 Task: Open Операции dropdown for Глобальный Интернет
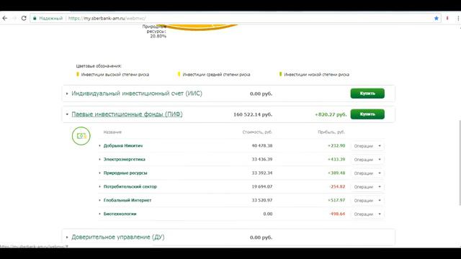click(367, 201)
